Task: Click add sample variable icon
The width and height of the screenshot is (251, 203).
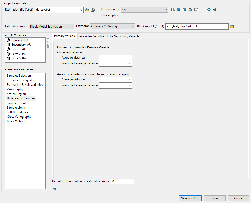Action: pyautogui.click(x=48, y=40)
